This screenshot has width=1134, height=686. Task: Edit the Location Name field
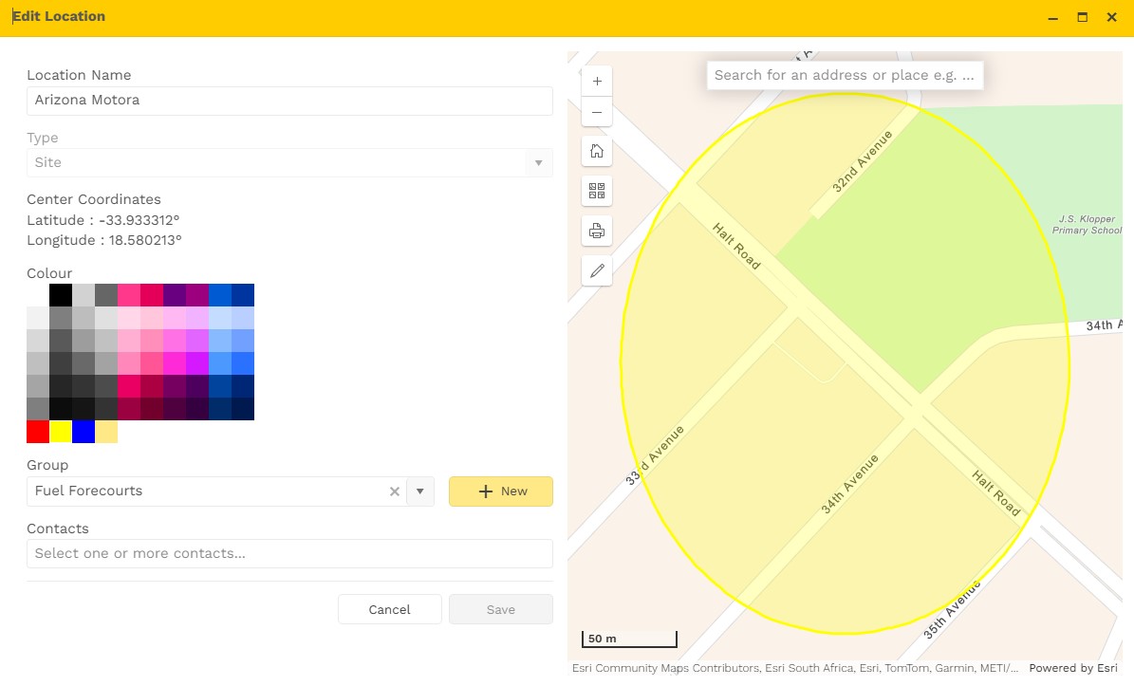289,101
